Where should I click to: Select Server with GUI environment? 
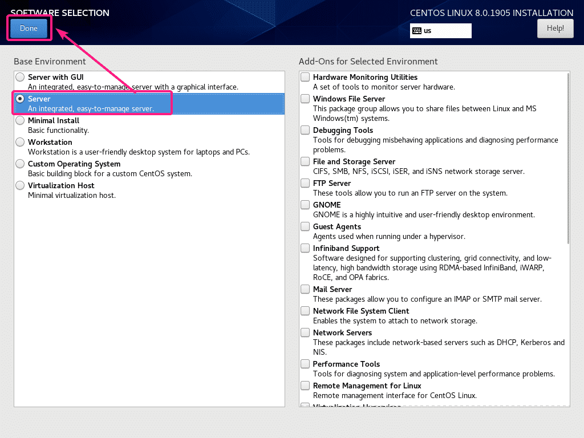point(21,77)
